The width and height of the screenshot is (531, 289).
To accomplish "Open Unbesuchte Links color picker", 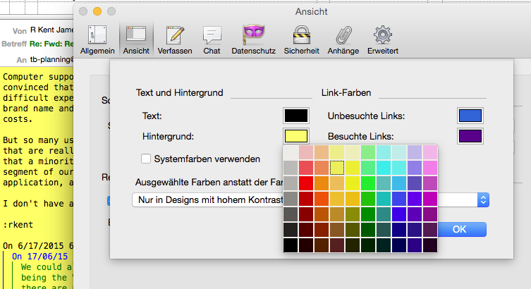I will pos(470,116).
